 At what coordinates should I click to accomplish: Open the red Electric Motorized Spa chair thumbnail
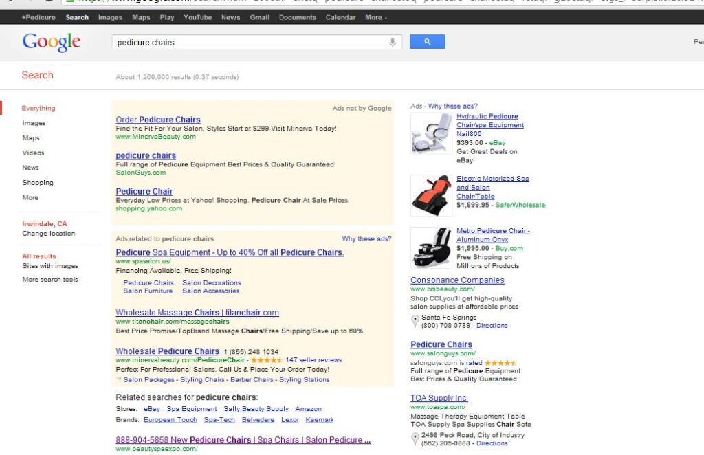point(432,196)
